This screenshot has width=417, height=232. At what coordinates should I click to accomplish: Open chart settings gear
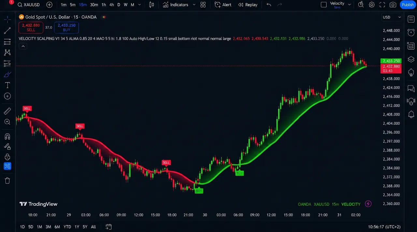pos(372,5)
